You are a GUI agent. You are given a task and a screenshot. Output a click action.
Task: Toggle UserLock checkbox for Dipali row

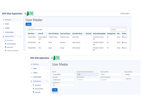(x=86, y=48)
